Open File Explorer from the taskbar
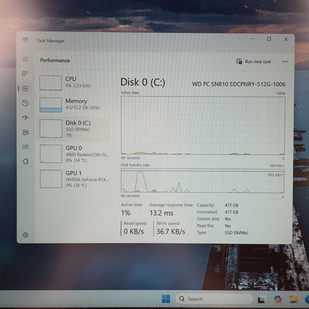309x309 pixels. (x=293, y=299)
